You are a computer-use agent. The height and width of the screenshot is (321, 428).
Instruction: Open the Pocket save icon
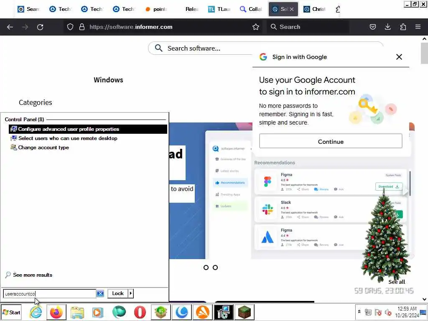(x=372, y=27)
